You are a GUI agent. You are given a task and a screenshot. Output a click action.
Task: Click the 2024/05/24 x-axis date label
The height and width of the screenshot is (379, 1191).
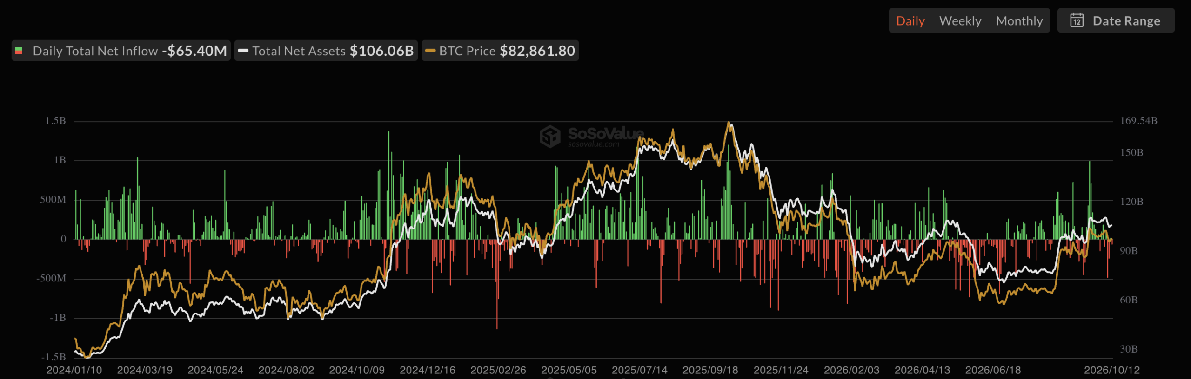[215, 370]
